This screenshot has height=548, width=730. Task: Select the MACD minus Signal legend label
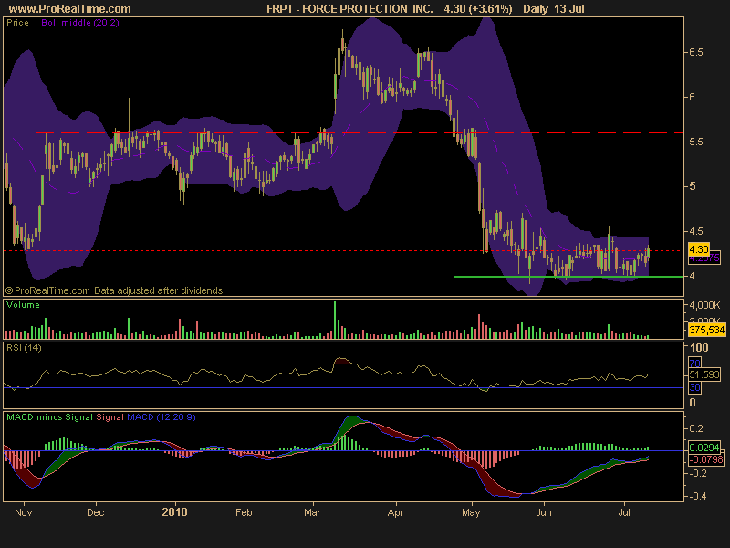point(50,417)
